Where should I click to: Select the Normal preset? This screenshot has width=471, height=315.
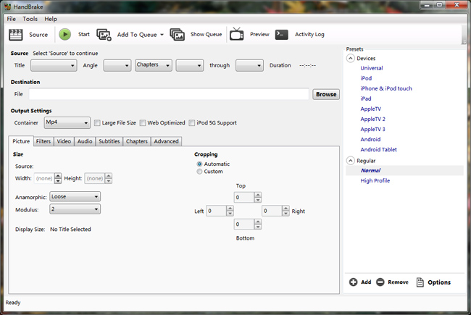[370, 171]
